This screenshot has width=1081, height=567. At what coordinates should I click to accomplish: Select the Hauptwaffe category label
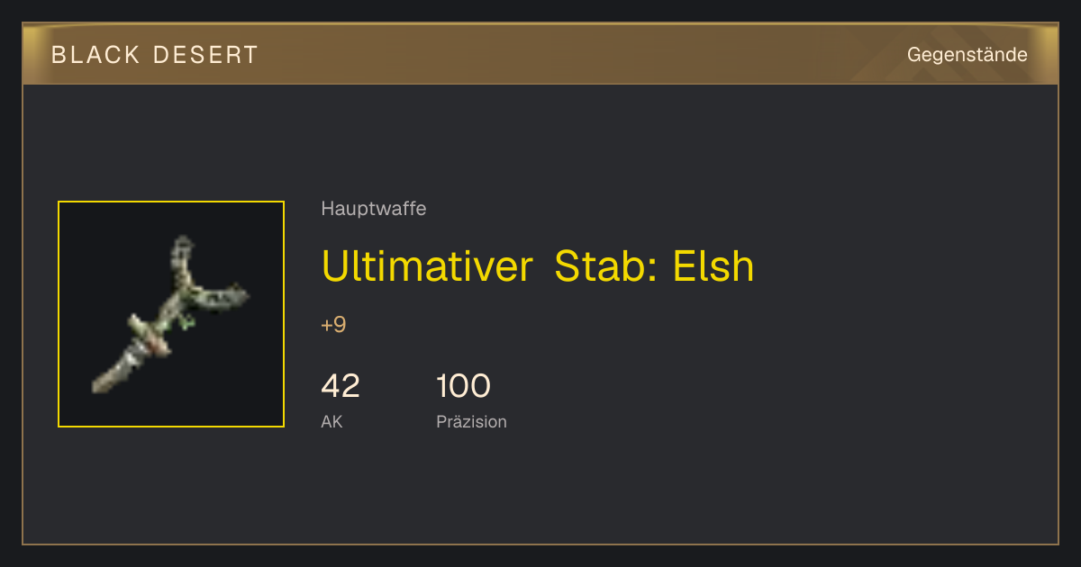click(373, 209)
